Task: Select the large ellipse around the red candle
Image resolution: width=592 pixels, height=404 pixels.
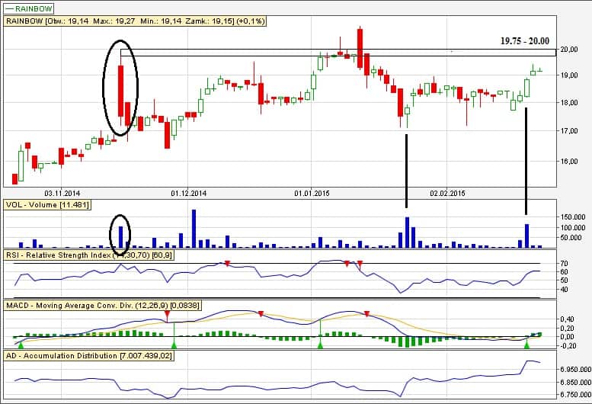Action: coord(120,88)
